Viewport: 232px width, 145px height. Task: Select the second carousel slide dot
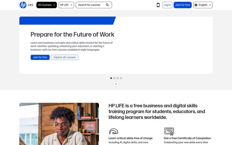pos(114,78)
